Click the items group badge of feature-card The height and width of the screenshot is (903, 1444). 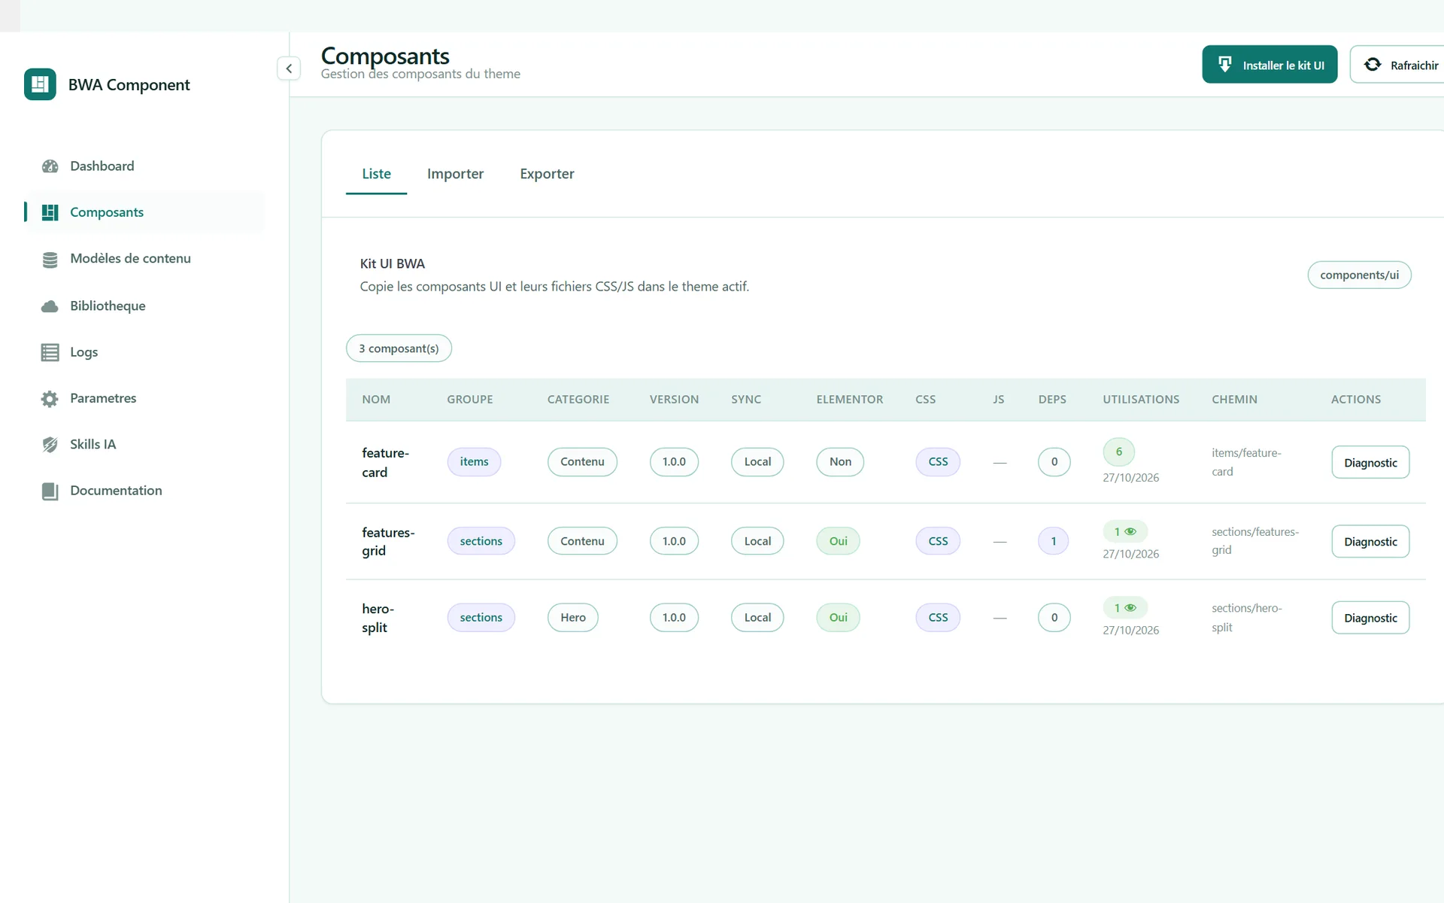[x=474, y=461]
